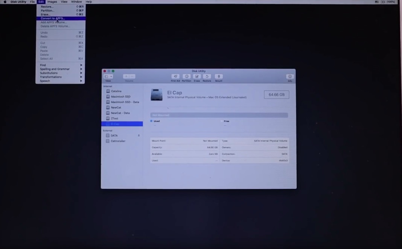Image resolution: width=402 pixels, height=249 pixels.
Task: Select the El Cap volume in sidebar
Action: tap(122, 124)
